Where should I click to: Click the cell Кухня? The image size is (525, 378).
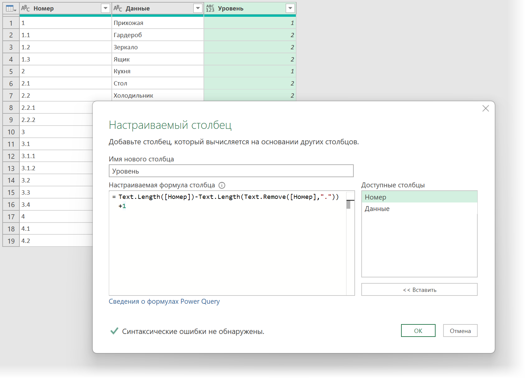tap(158, 71)
